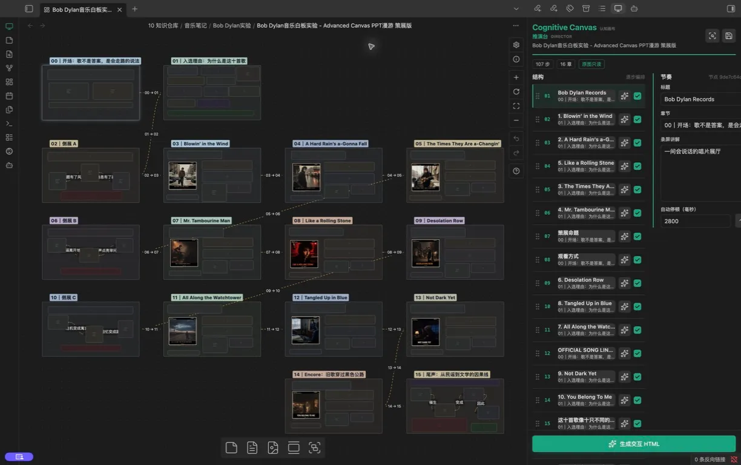Uncheck the 5. Like a Rolling Stone checkbox
741x465 pixels.
[x=637, y=167]
